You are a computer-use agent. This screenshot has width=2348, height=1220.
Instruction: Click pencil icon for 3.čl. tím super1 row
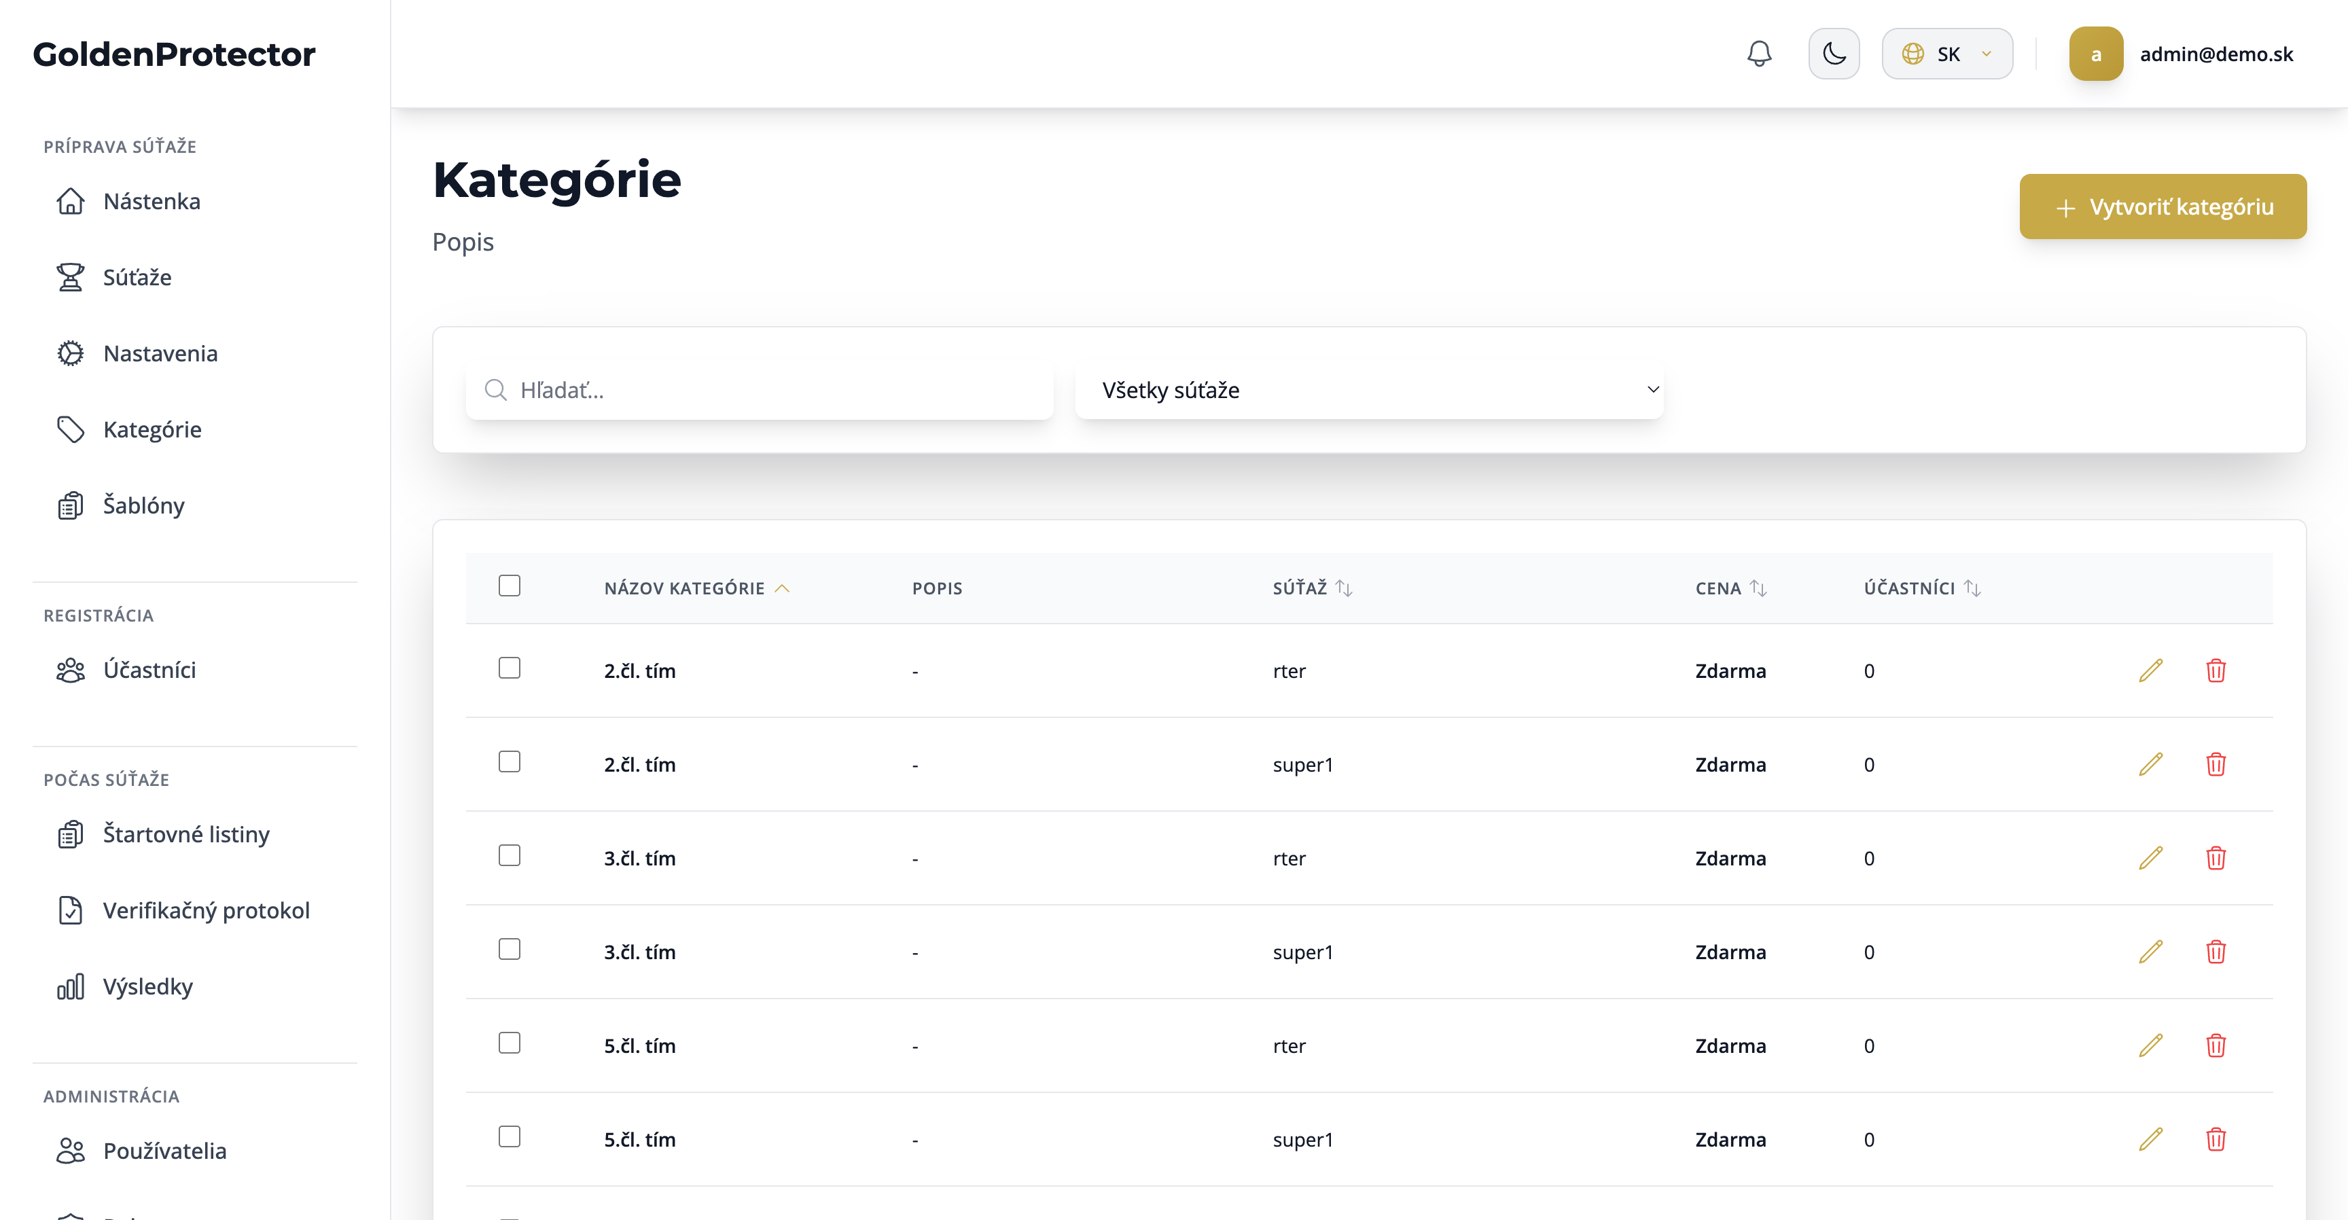pyautogui.click(x=2150, y=952)
